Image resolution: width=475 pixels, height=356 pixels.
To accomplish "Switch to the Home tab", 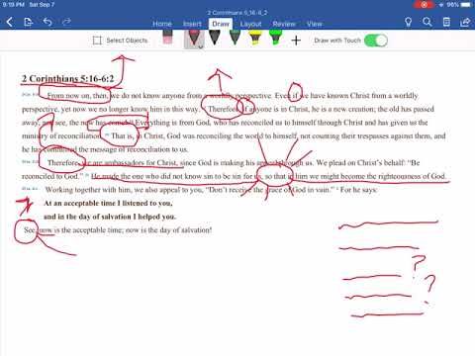I will click(x=162, y=24).
